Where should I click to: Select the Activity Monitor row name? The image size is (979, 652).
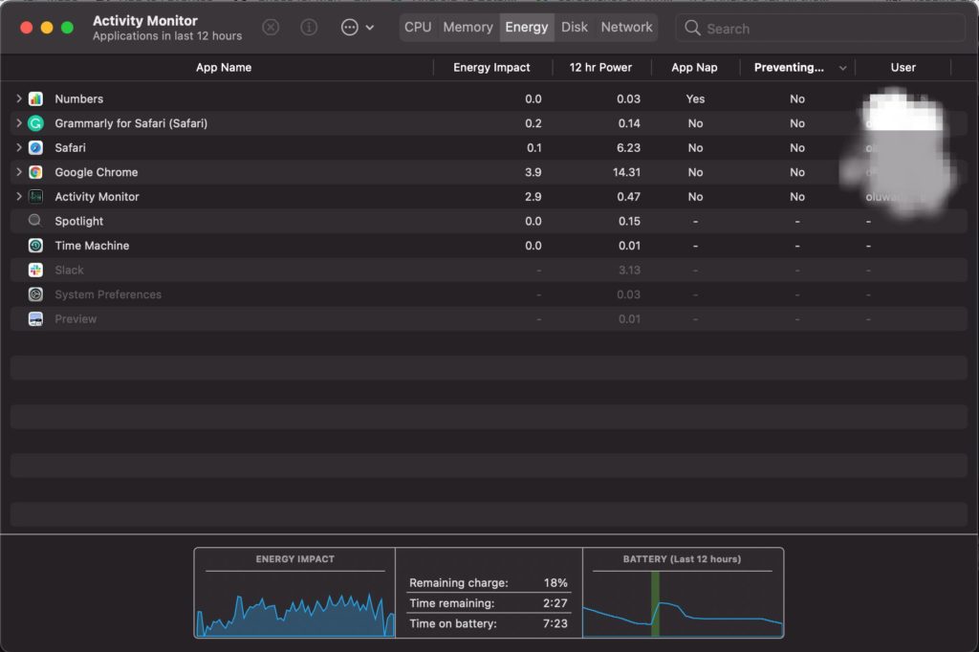pyautogui.click(x=97, y=196)
